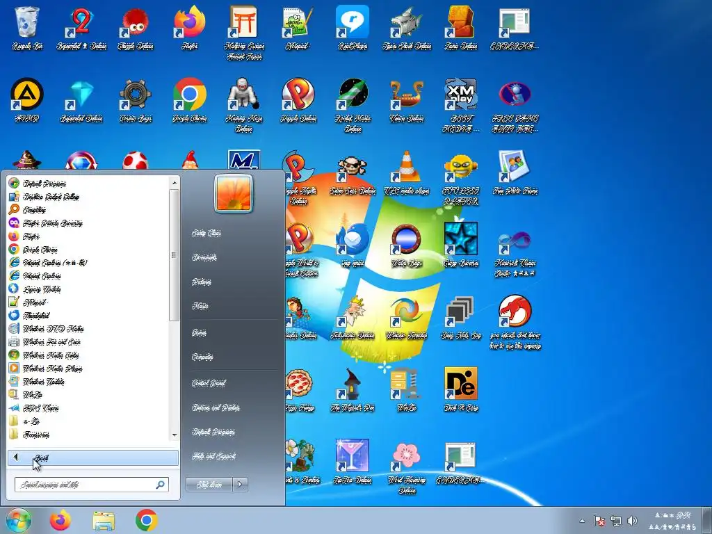Expand the 7-Zip folder in programs list
Image resolution: width=712 pixels, height=534 pixels.
coord(88,421)
